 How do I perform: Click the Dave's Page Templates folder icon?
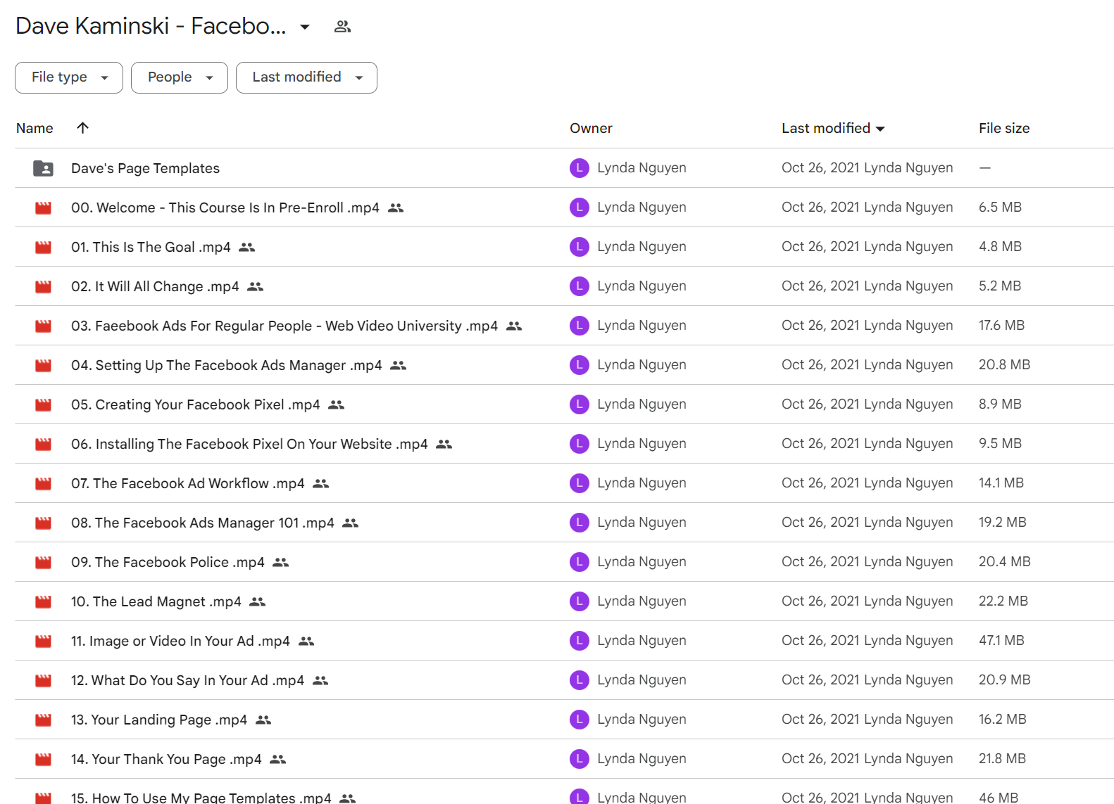click(x=43, y=168)
